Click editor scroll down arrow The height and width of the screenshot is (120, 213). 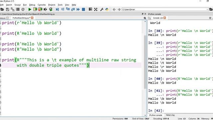coord(145,115)
